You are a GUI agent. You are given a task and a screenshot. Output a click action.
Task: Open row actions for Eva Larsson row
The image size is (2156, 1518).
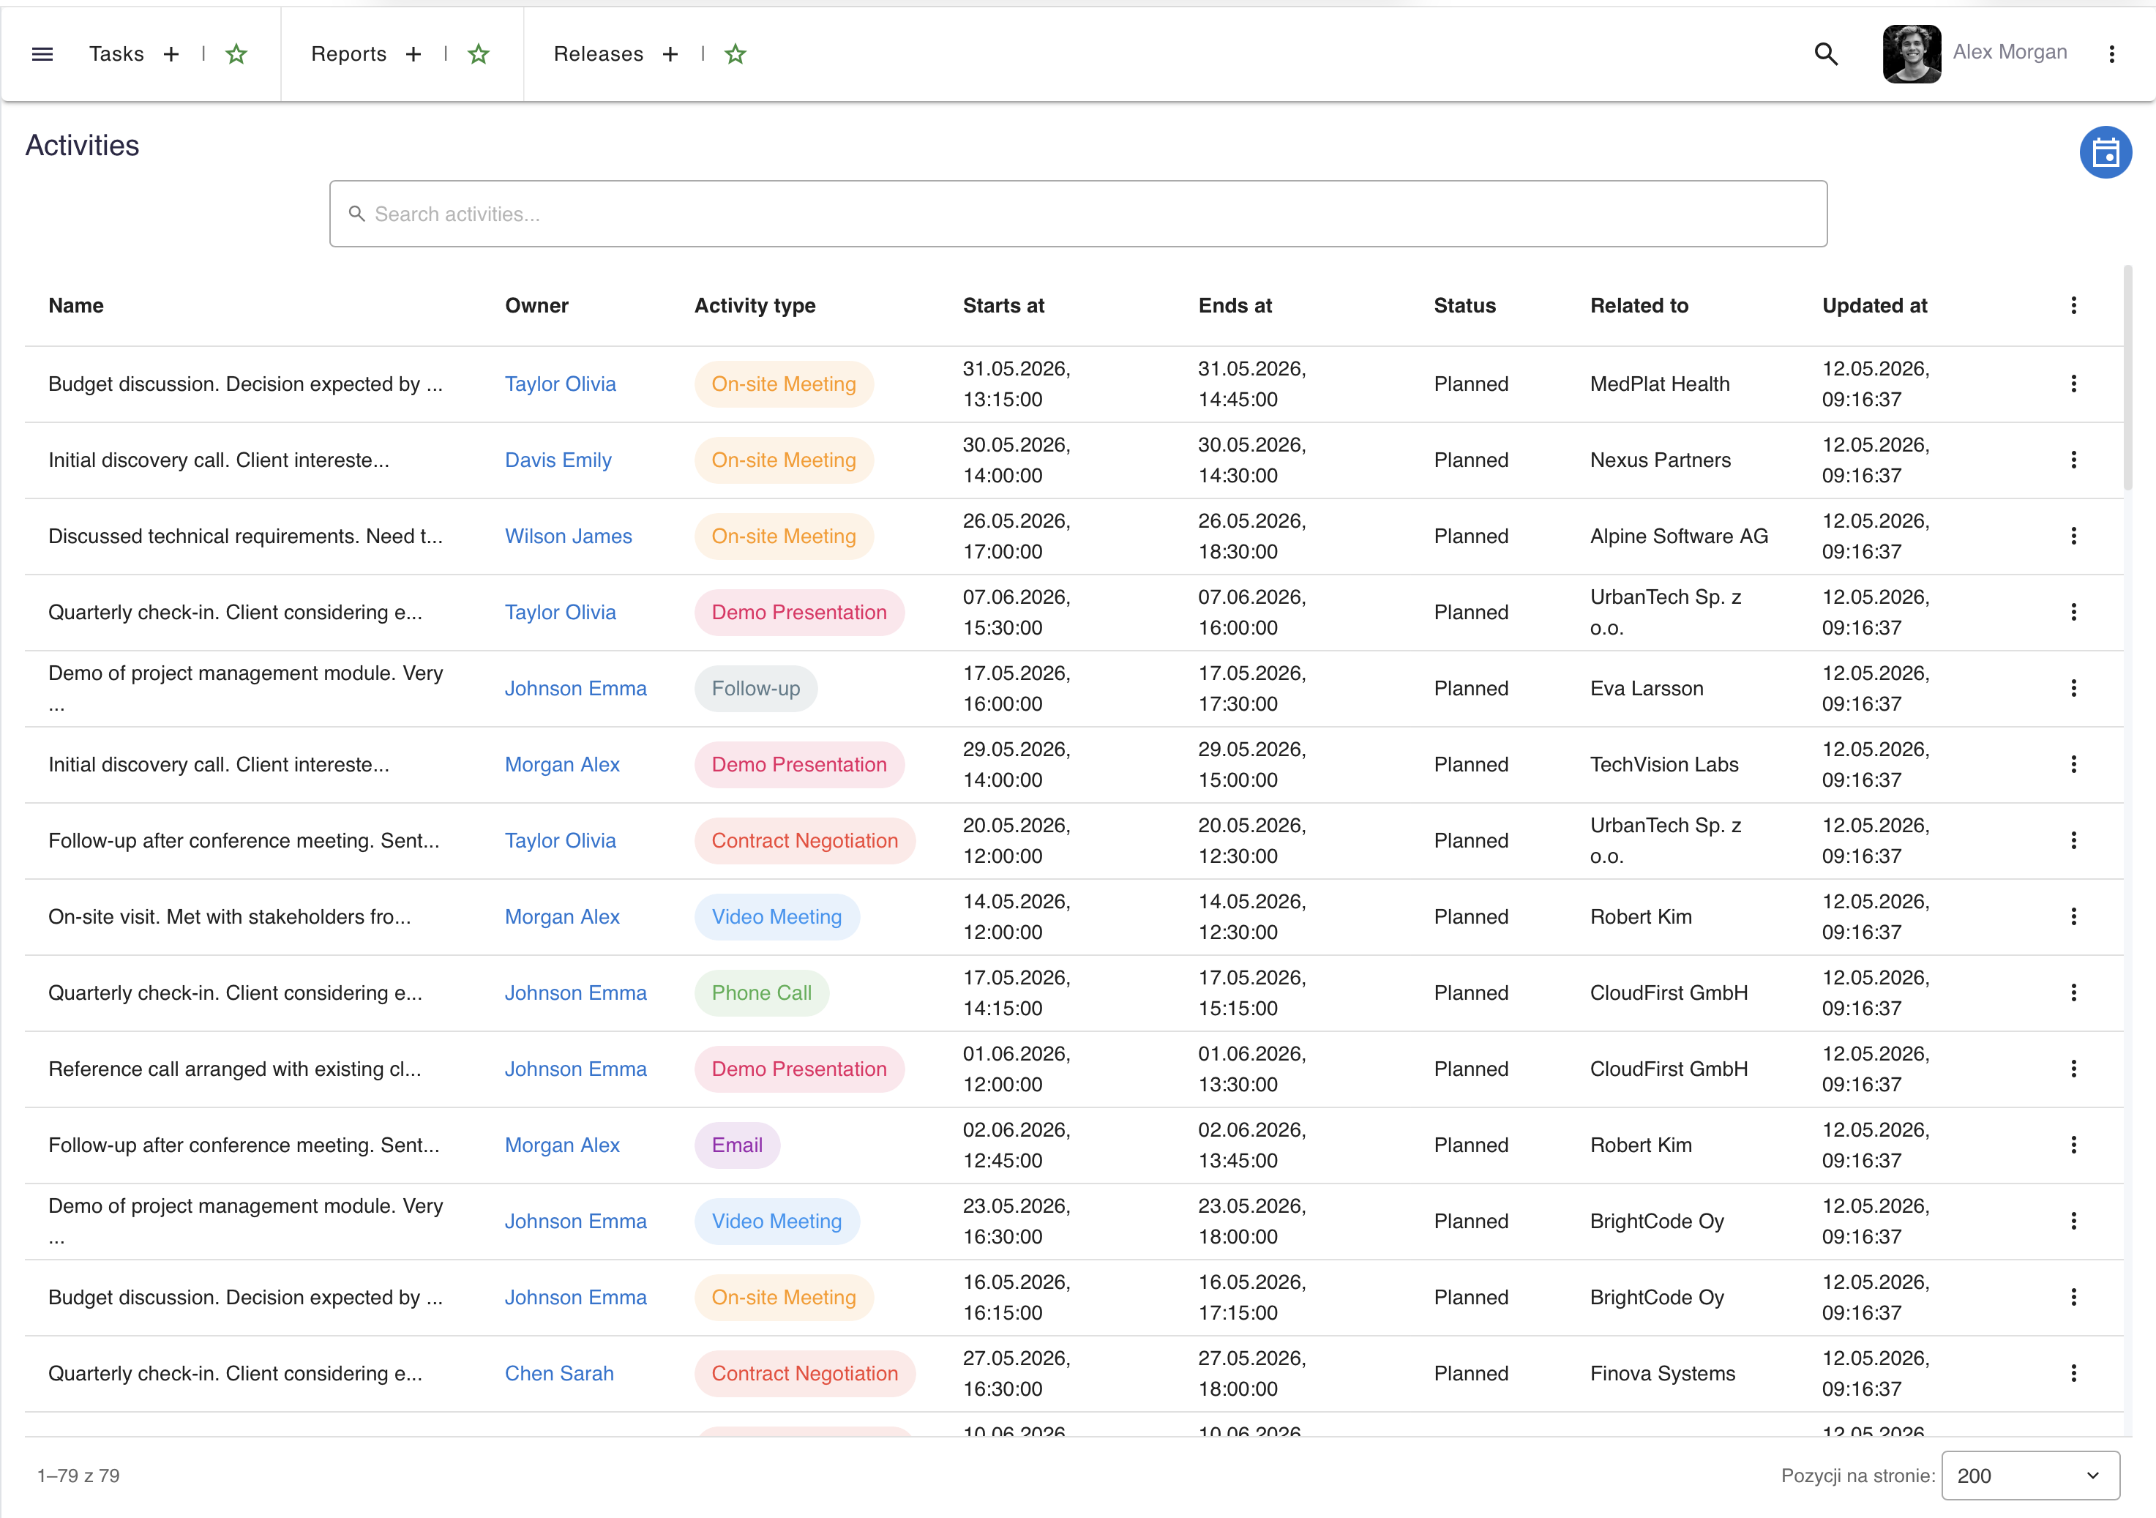[2073, 687]
